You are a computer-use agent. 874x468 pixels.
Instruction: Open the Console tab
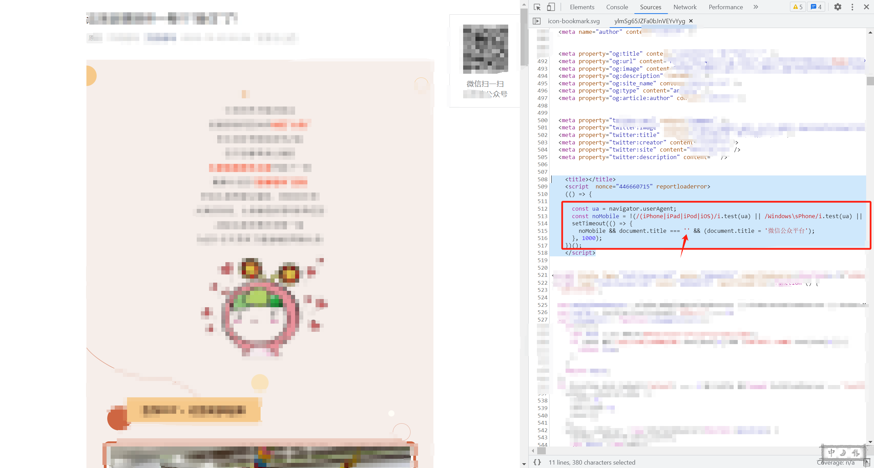[617, 7]
